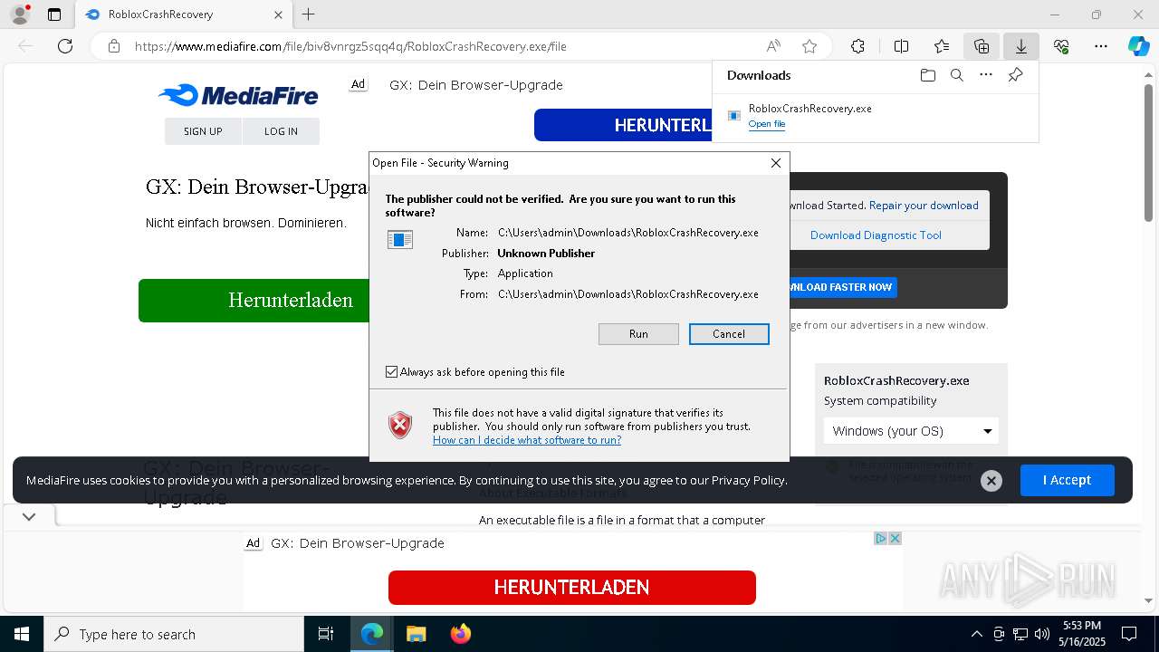Open a new browser tab
Image resolution: width=1159 pixels, height=652 pixels.
coord(309,14)
